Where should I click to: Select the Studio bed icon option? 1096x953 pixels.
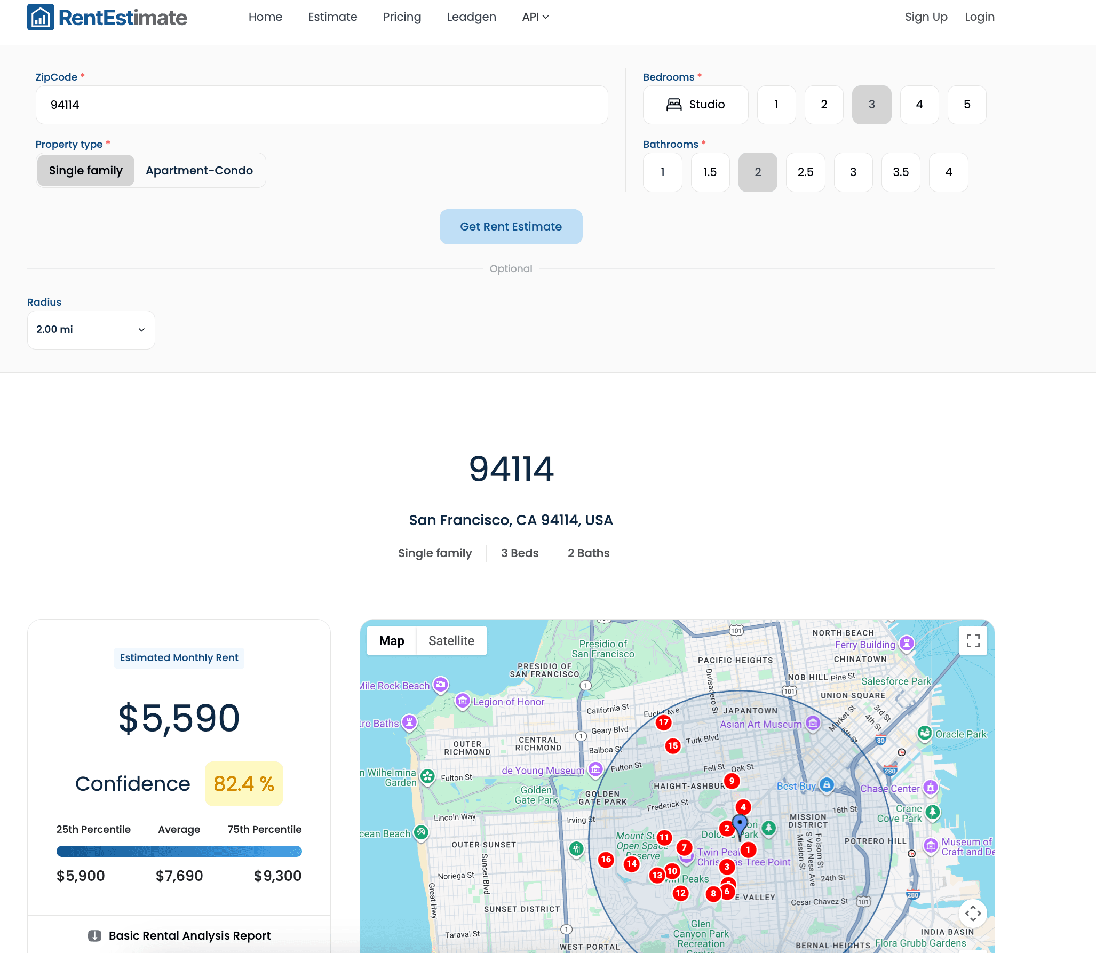click(x=674, y=105)
